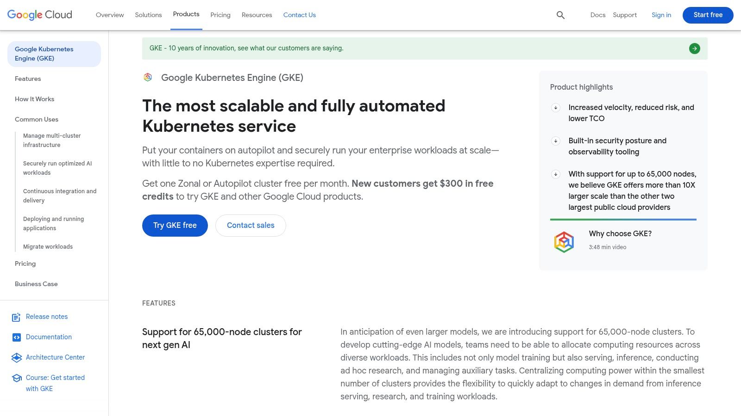Click the Try GKE free button

(x=175, y=226)
